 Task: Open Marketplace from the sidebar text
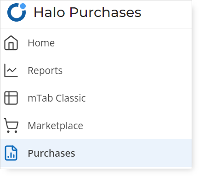click(55, 126)
